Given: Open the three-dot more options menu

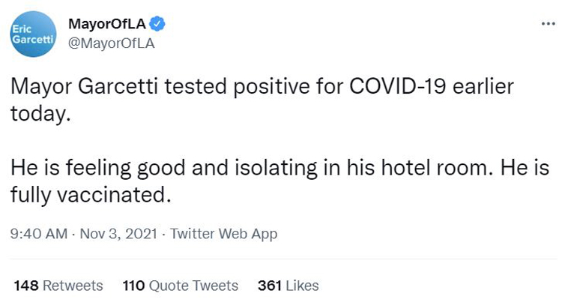Looking at the screenshot, I should tap(549, 24).
